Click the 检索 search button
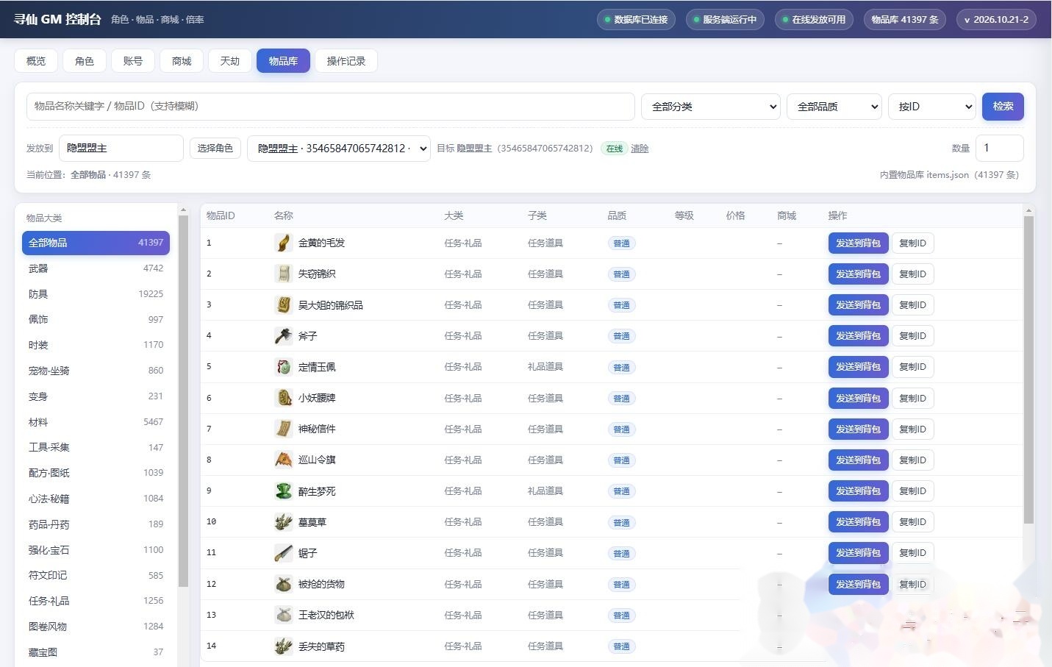This screenshot has width=1052, height=667. click(x=1003, y=106)
